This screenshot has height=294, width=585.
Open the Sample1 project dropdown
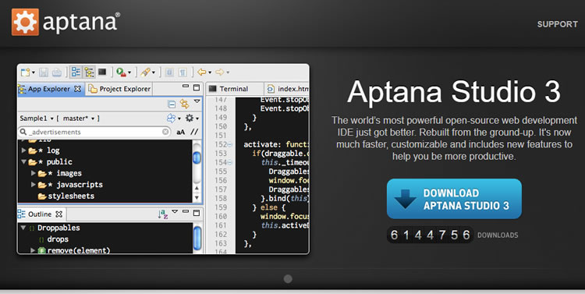coord(37,119)
